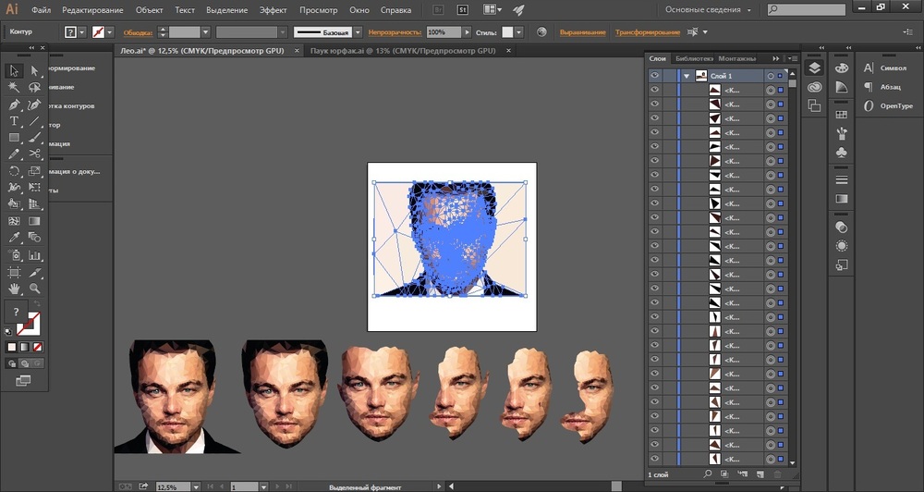This screenshot has height=492, width=924.
Task: Choose the Zoom magnifier tool
Action: tap(35, 289)
